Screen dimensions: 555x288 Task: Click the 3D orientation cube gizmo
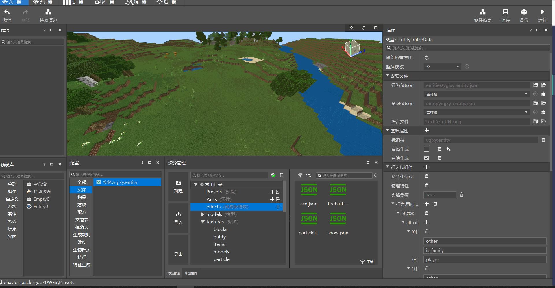pyautogui.click(x=353, y=48)
